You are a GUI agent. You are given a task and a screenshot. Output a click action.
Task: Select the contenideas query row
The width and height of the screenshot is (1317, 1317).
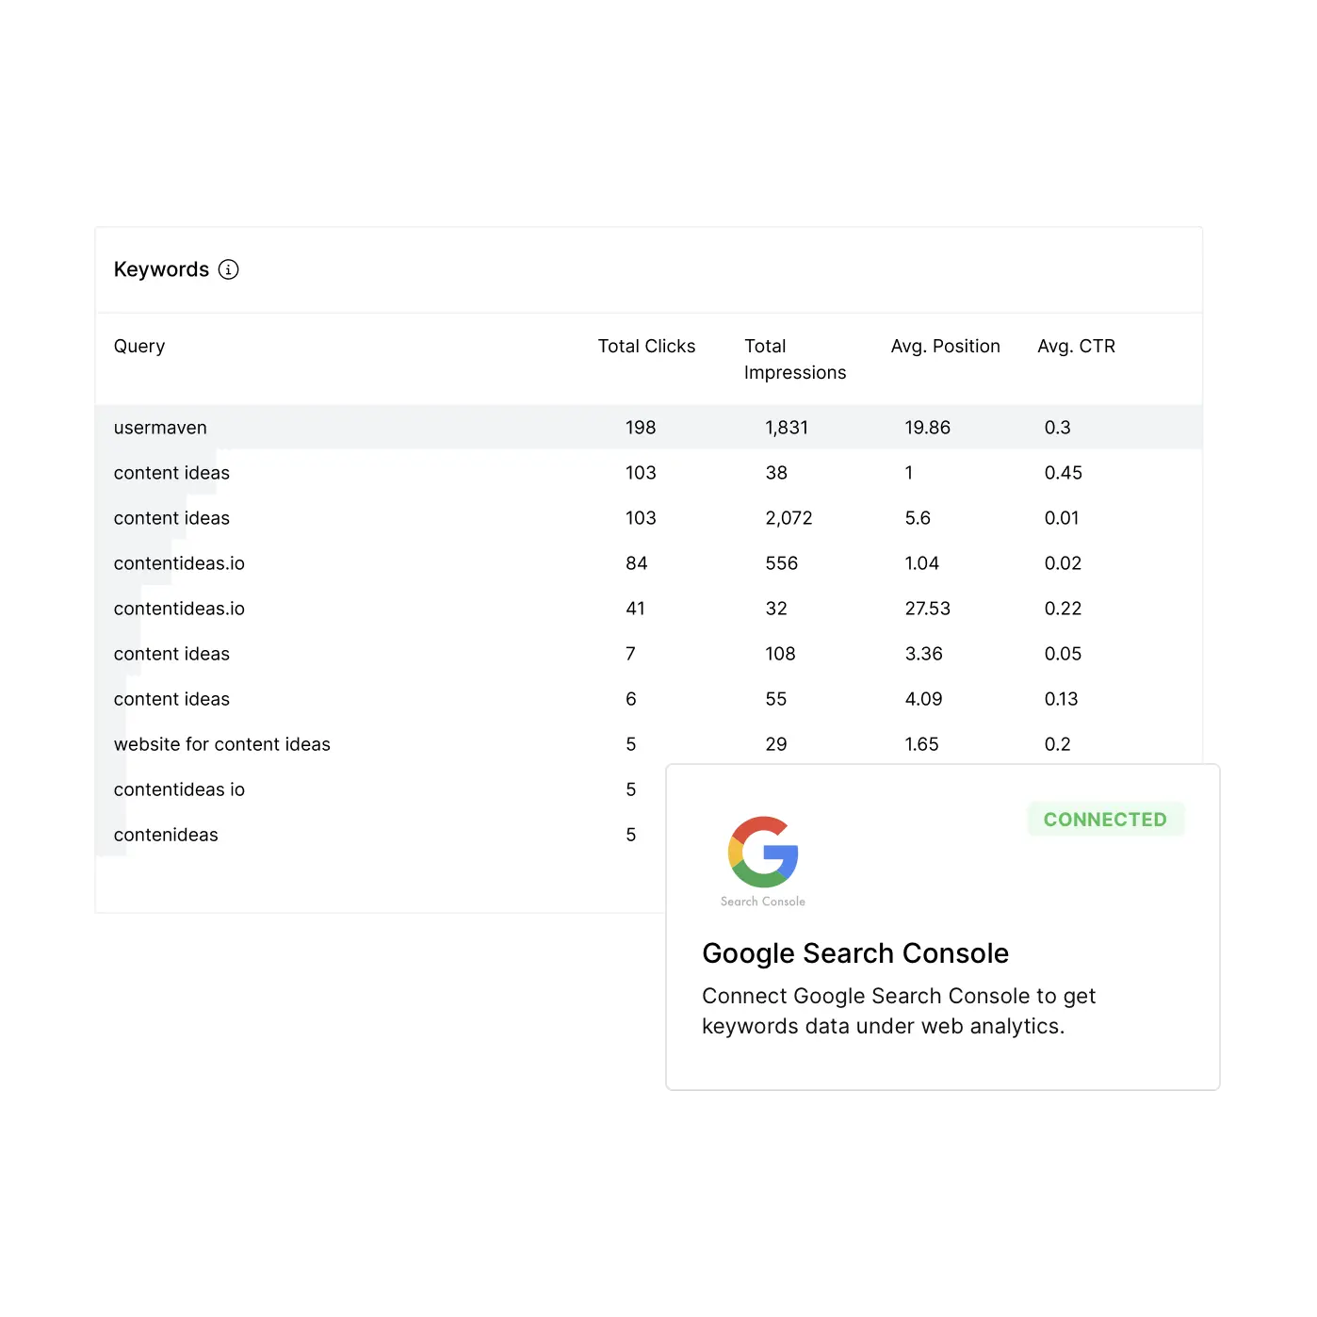tap(381, 835)
